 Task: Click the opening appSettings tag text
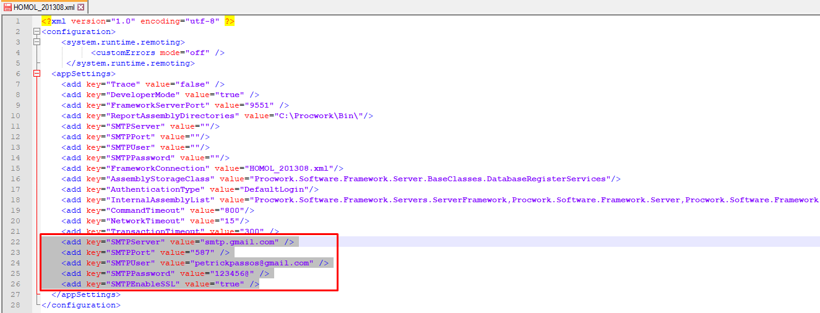click(84, 74)
